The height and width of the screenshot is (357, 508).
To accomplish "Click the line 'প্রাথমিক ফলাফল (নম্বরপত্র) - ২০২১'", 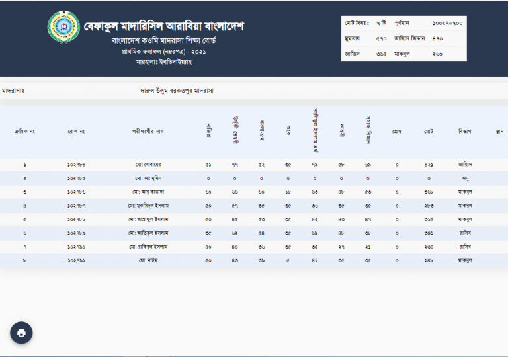I will (x=164, y=52).
